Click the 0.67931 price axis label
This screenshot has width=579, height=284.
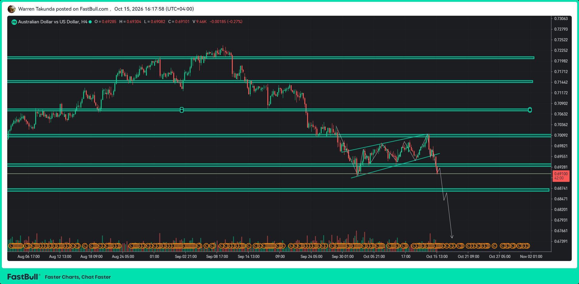pos(561,220)
